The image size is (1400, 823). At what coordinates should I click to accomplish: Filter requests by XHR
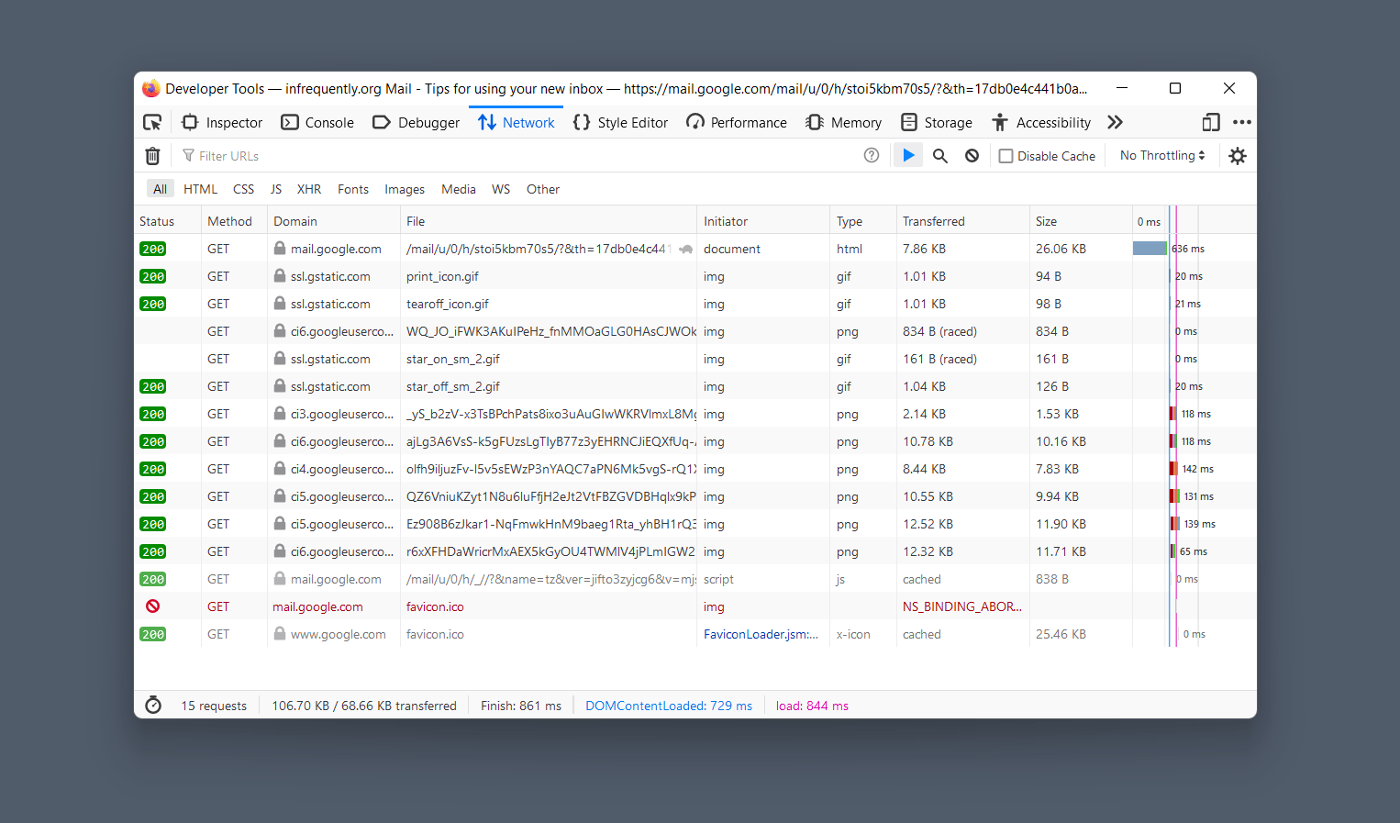click(309, 189)
